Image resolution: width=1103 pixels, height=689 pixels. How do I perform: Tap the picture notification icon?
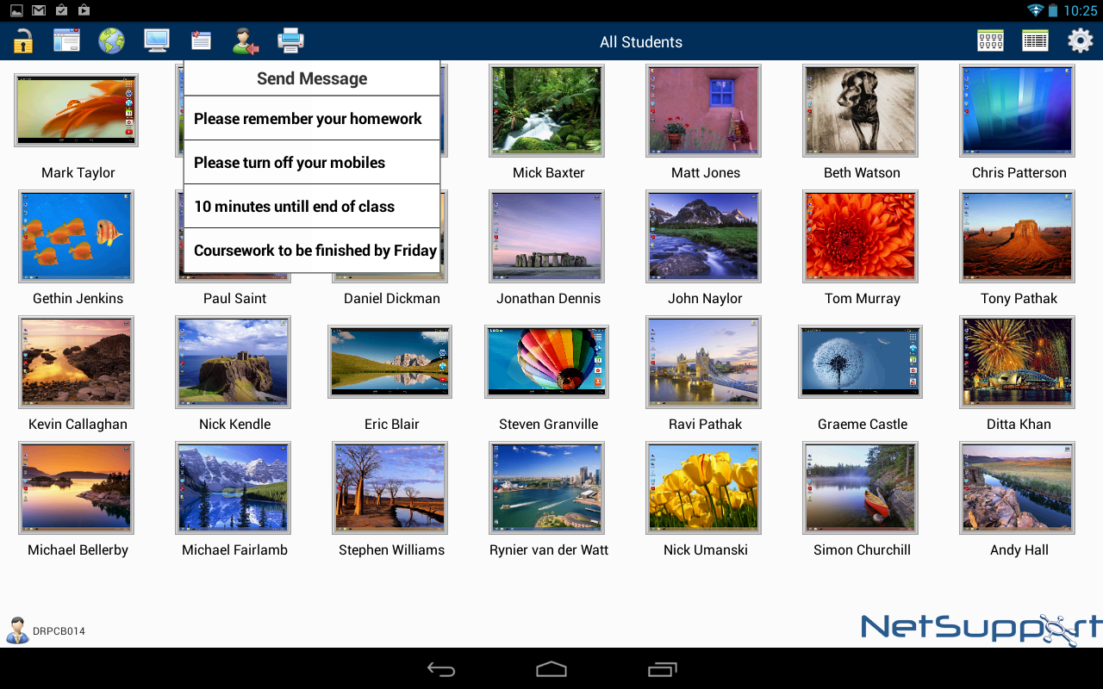pos(16,10)
